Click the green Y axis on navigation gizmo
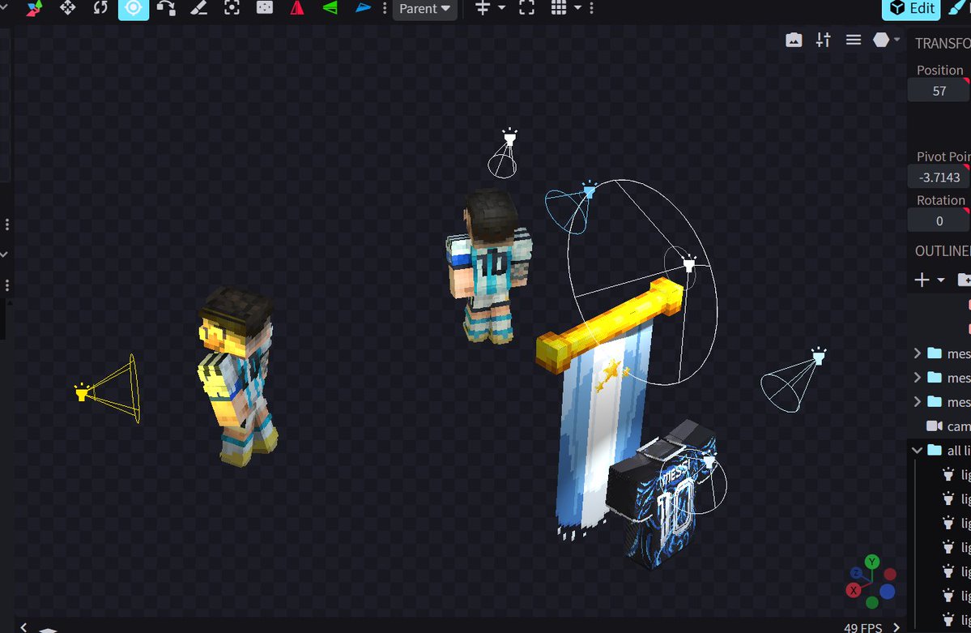Screen dimensions: 971x633 (872, 562)
